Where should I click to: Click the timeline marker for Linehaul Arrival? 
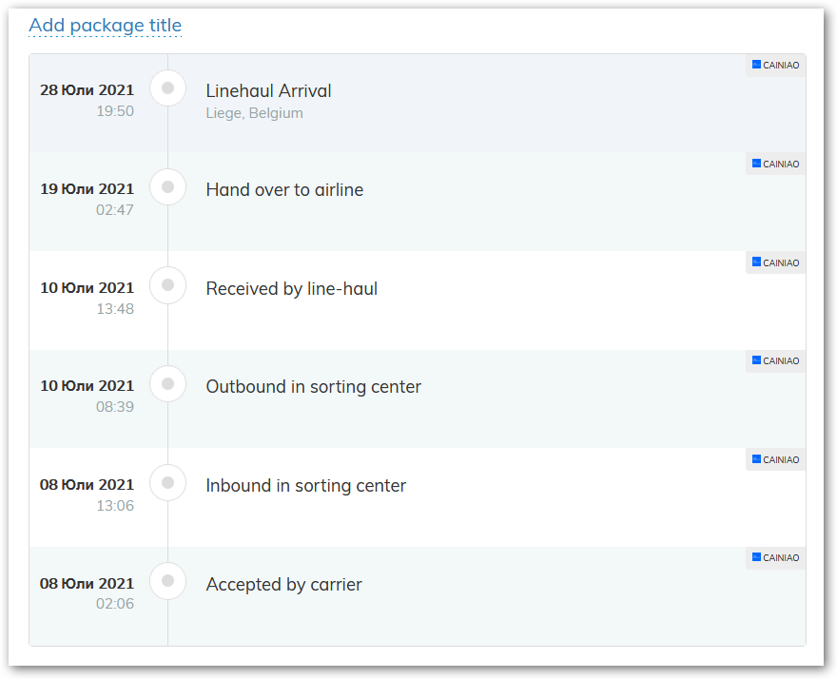(168, 88)
